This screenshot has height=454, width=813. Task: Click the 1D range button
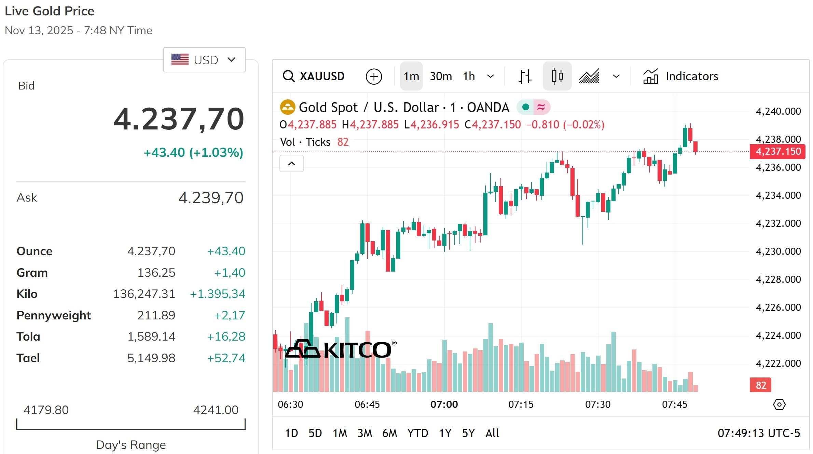pyautogui.click(x=291, y=433)
